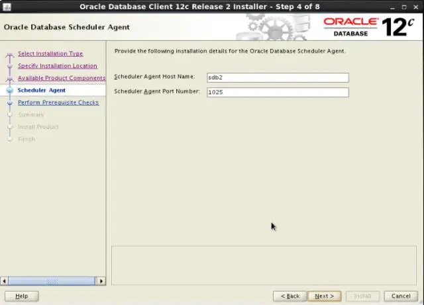424x305 pixels.
Task: Click the Scheduler Agent Port Number label
Action: click(157, 91)
